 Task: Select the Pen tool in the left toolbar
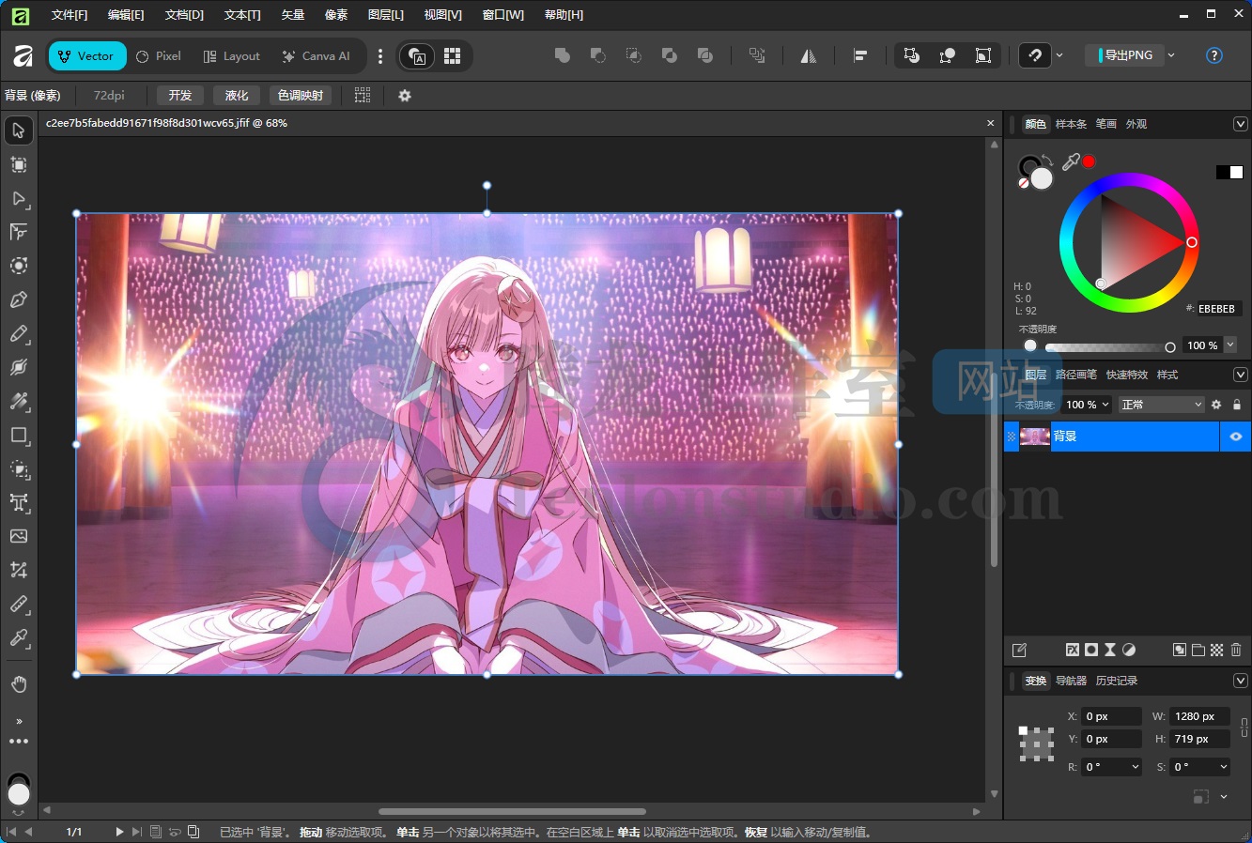tap(19, 300)
